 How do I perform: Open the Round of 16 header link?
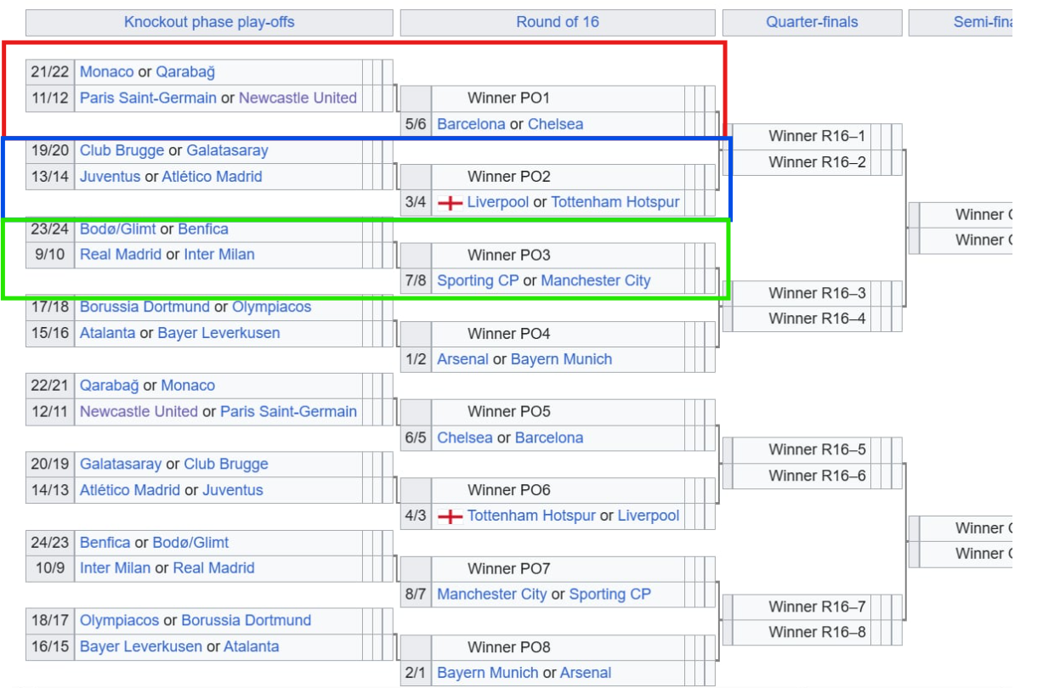(558, 22)
